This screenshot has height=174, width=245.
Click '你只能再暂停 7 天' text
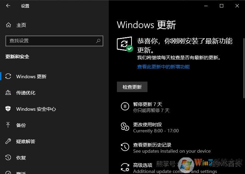point(151,110)
